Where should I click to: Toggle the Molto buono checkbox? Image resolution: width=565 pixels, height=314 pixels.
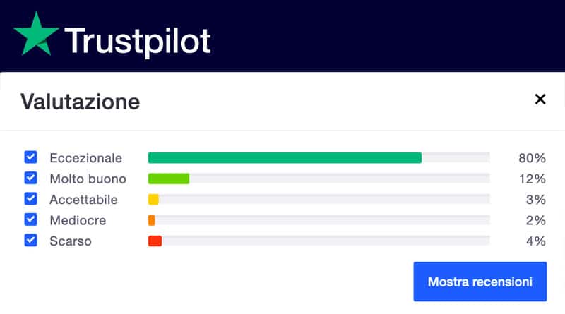30,178
